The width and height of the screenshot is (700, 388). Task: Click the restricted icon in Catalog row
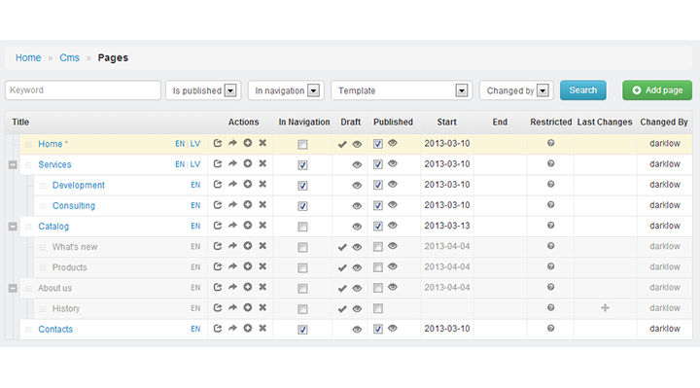coord(551,225)
